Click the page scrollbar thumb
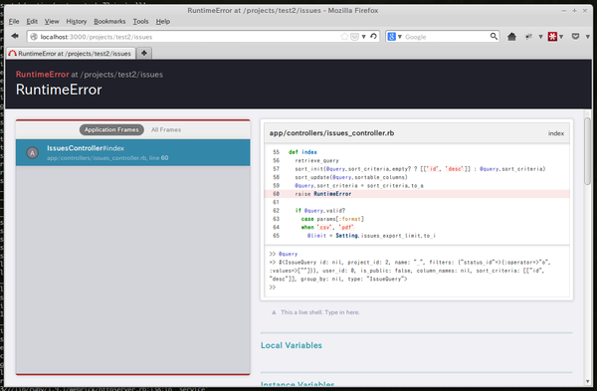Image resolution: width=597 pixels, height=391 pixels. click(587, 151)
